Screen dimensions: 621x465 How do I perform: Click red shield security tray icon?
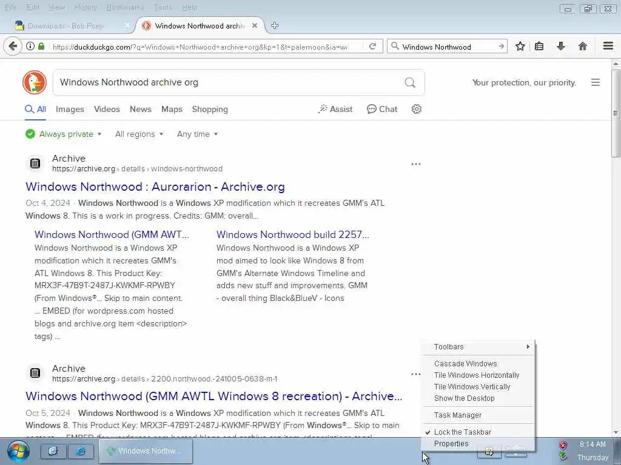click(x=563, y=446)
